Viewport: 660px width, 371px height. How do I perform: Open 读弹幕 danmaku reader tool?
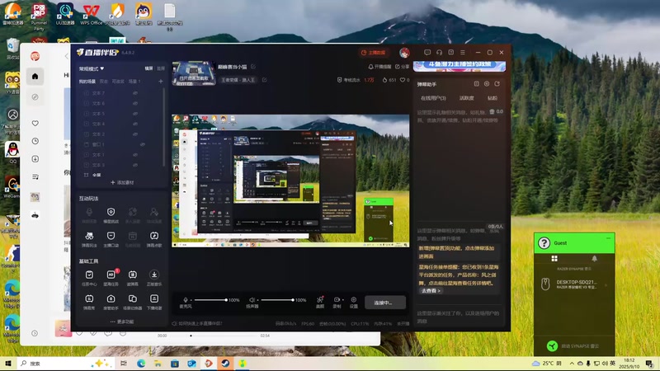tap(133, 278)
